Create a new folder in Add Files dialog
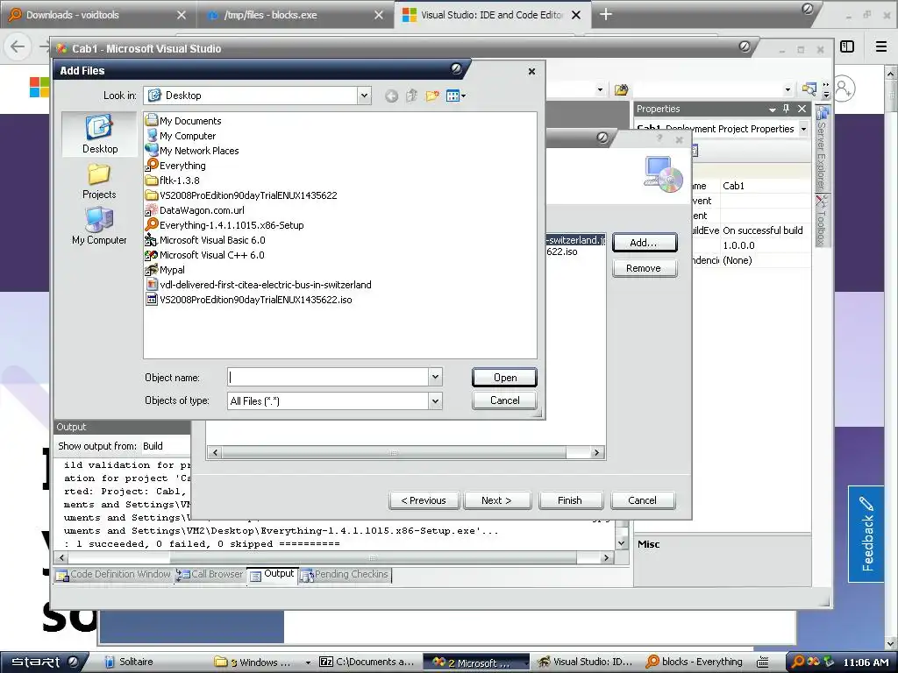 [431, 96]
